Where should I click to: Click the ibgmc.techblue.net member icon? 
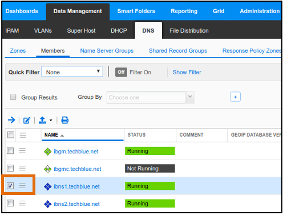pyautogui.click(x=47, y=169)
